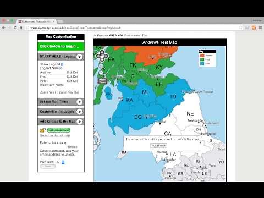Screen dimensions: 264x198
Task: Pan the map down with the arrow pad
Action: point(102,59)
